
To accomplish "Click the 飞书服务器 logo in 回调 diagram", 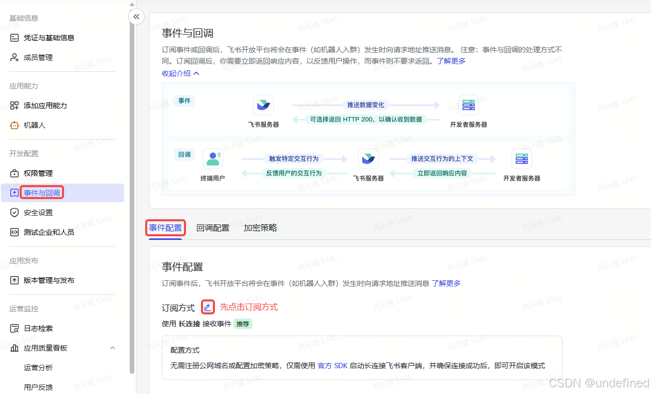I will [x=368, y=159].
